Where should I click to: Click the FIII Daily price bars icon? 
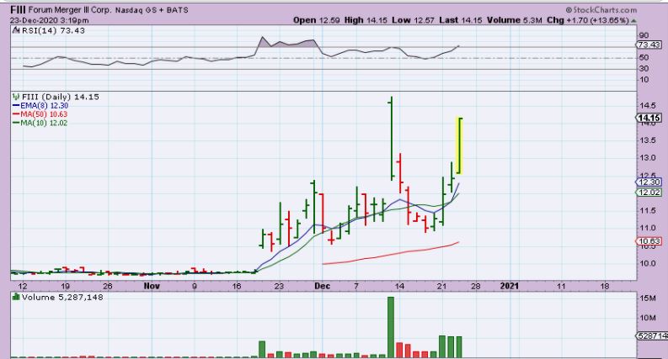coord(16,97)
